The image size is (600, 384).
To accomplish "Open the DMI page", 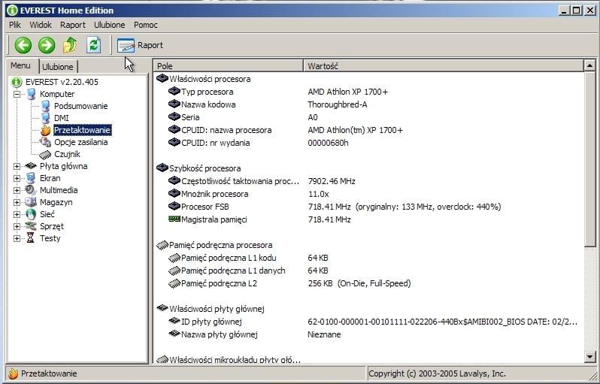I will coord(61,118).
